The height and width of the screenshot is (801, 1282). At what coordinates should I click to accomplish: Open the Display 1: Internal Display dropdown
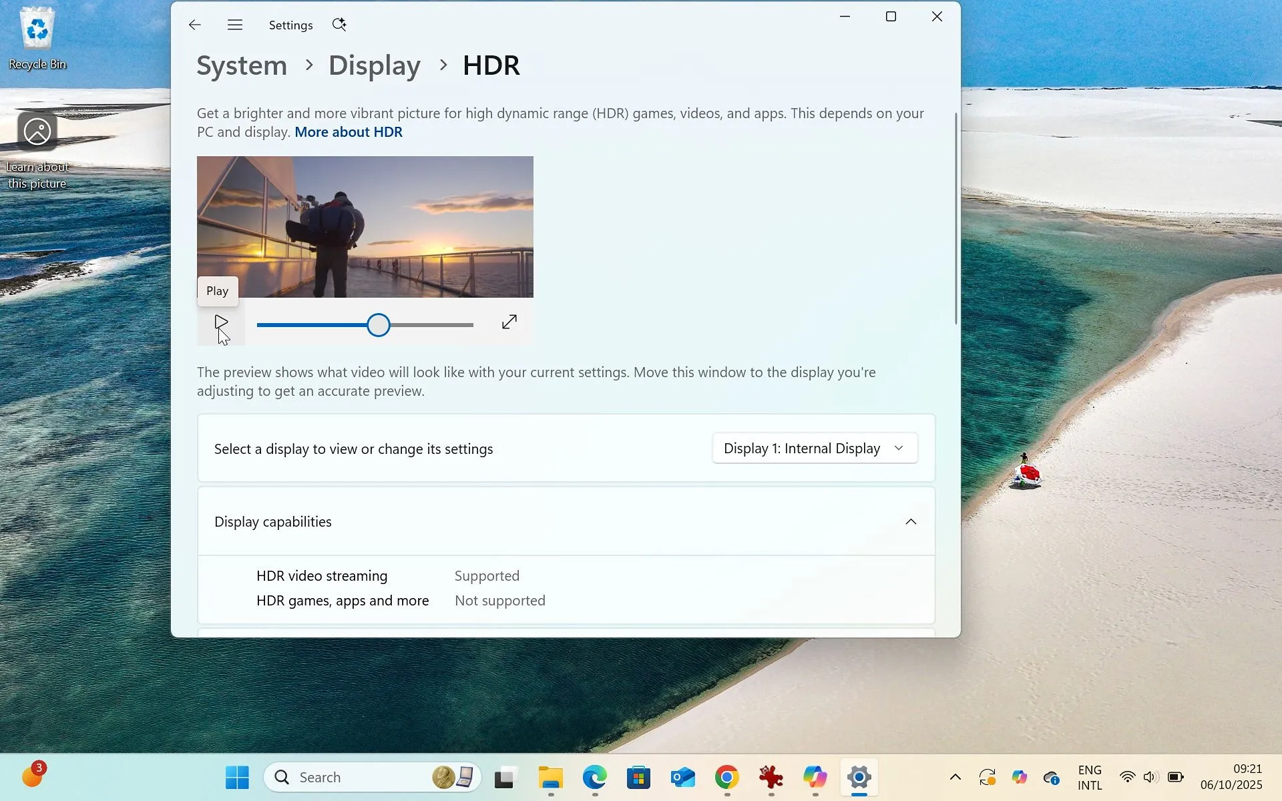pos(814,449)
